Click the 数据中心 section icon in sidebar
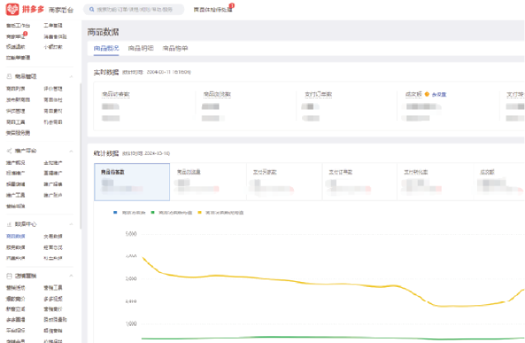525x343 pixels. point(8,223)
